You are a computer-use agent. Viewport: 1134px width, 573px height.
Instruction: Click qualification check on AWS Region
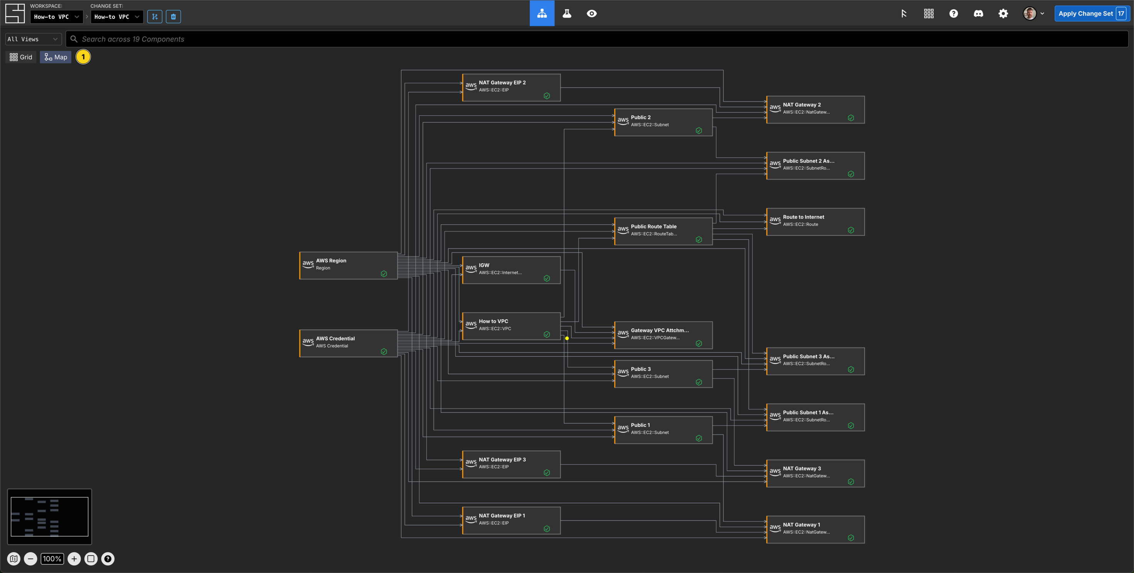[x=384, y=274]
